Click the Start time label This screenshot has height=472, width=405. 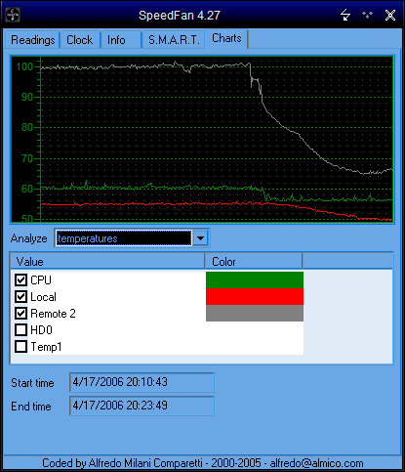click(x=32, y=383)
